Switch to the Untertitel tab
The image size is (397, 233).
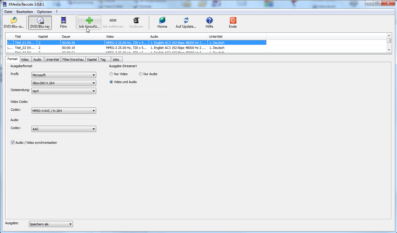click(52, 60)
